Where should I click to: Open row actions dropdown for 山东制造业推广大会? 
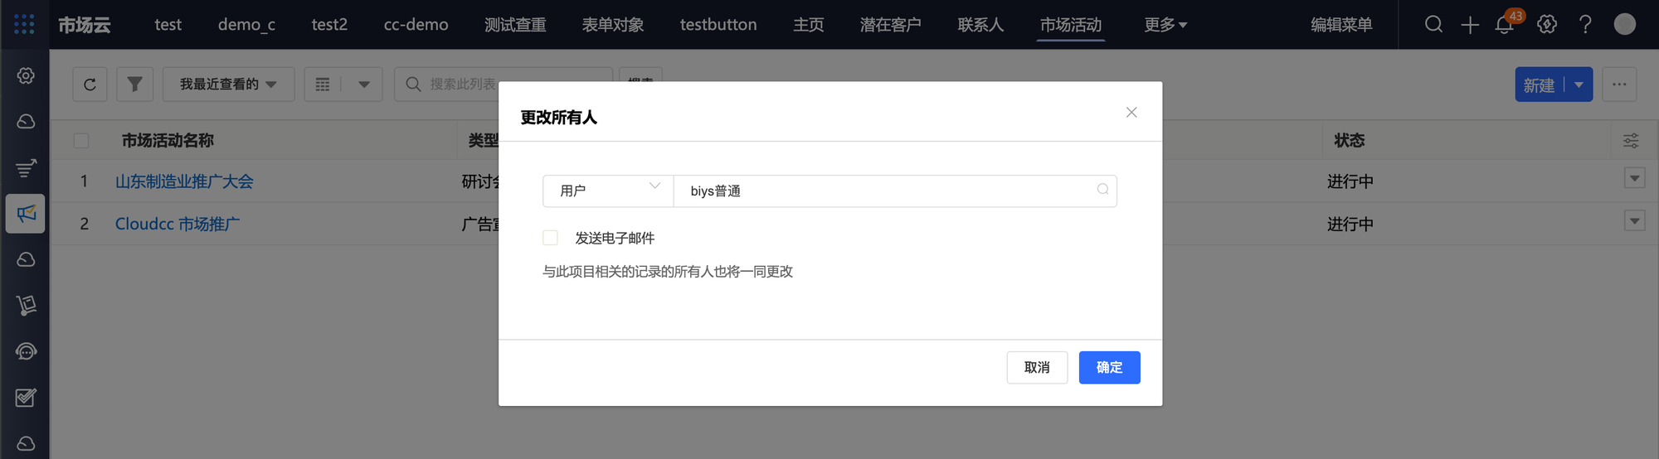coord(1634,179)
